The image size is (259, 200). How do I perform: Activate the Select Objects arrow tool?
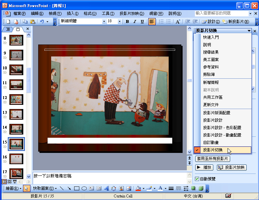pyautogui.click(x=26, y=188)
